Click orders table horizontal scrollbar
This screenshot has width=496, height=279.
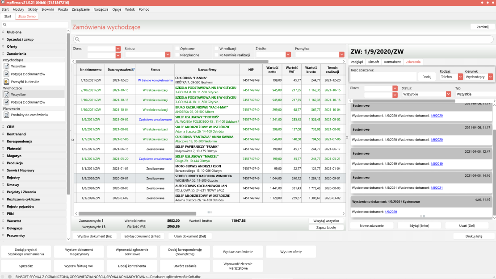[137, 213]
